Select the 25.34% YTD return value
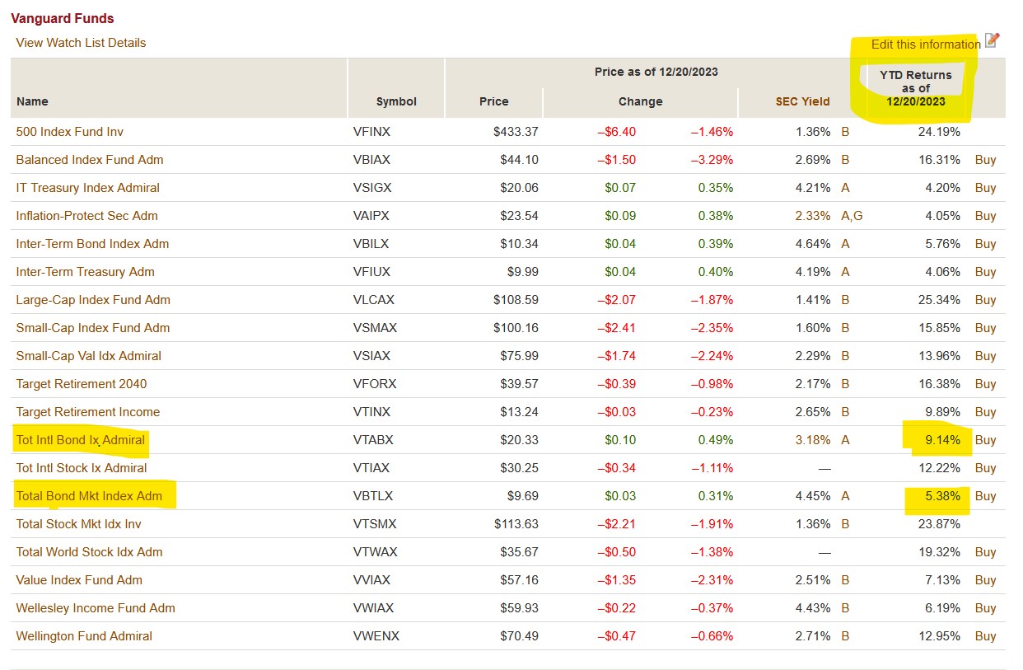The width and height of the screenshot is (1023, 670). [x=939, y=300]
